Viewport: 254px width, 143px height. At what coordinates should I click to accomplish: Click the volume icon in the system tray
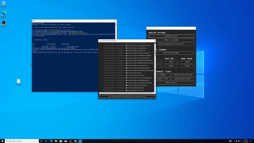[241, 141]
